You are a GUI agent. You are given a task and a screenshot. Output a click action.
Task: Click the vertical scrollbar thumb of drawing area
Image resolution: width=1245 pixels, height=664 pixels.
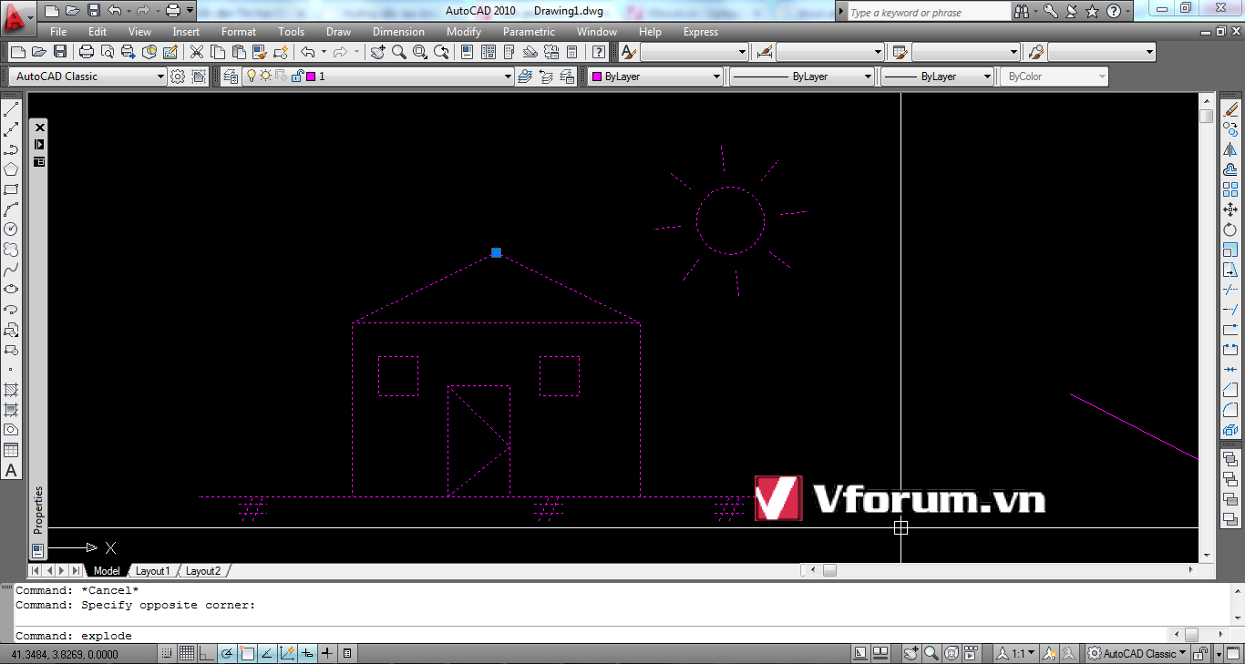pos(1207,117)
